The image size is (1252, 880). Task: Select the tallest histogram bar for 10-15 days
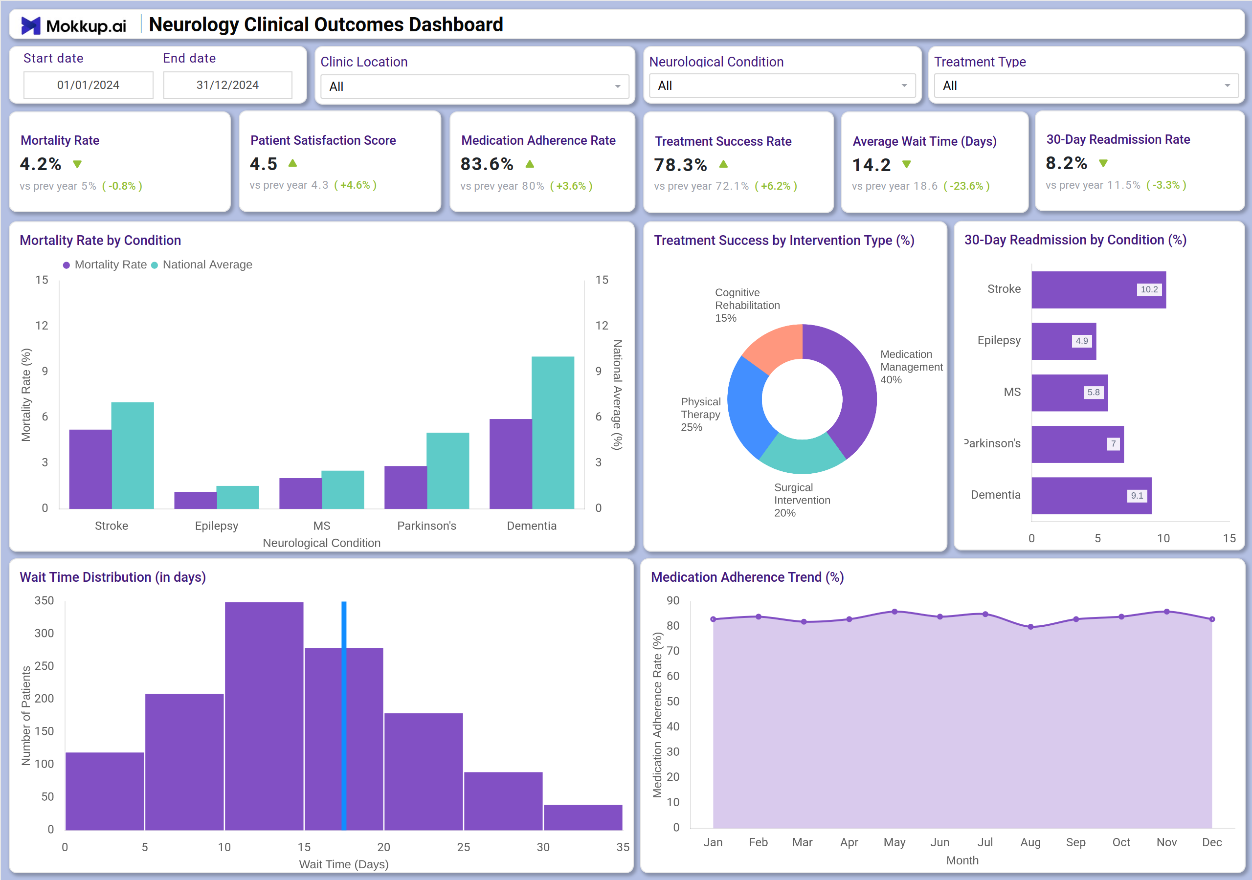pos(264,716)
